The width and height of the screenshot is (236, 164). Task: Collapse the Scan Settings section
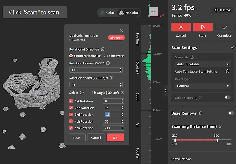point(232,47)
